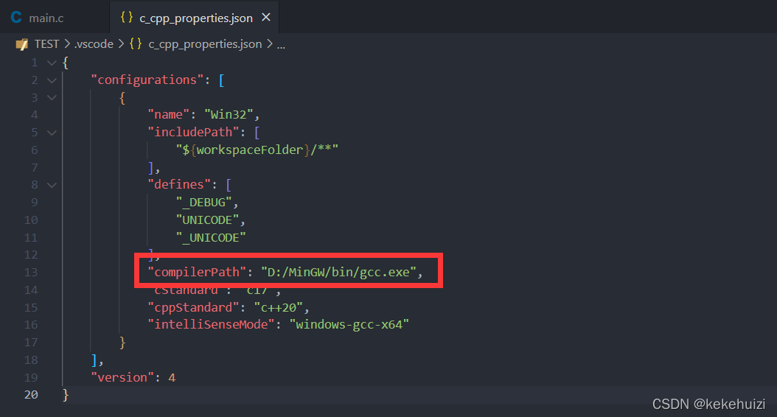Viewport: 777px width, 417px height.
Task: Click the "defines" key
Action: 179,185
